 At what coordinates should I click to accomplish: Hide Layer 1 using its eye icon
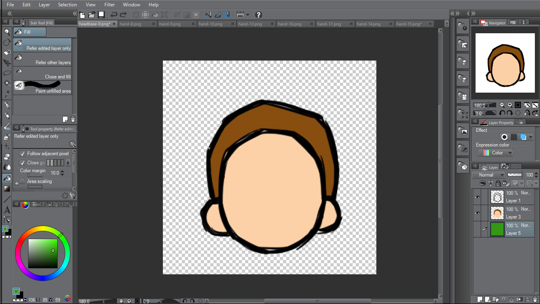[x=477, y=197]
